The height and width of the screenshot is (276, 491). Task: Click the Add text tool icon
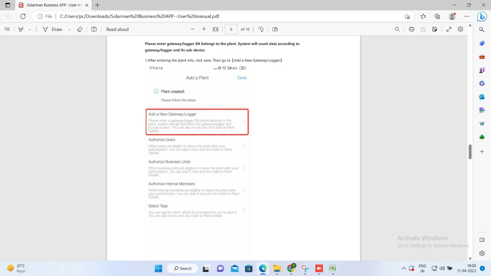94,29
